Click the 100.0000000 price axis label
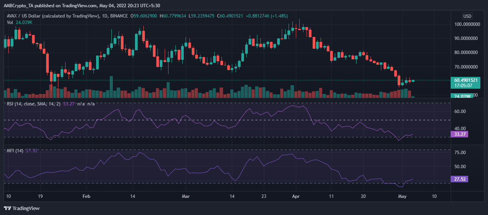This screenshot has height=215, width=488. (467, 24)
